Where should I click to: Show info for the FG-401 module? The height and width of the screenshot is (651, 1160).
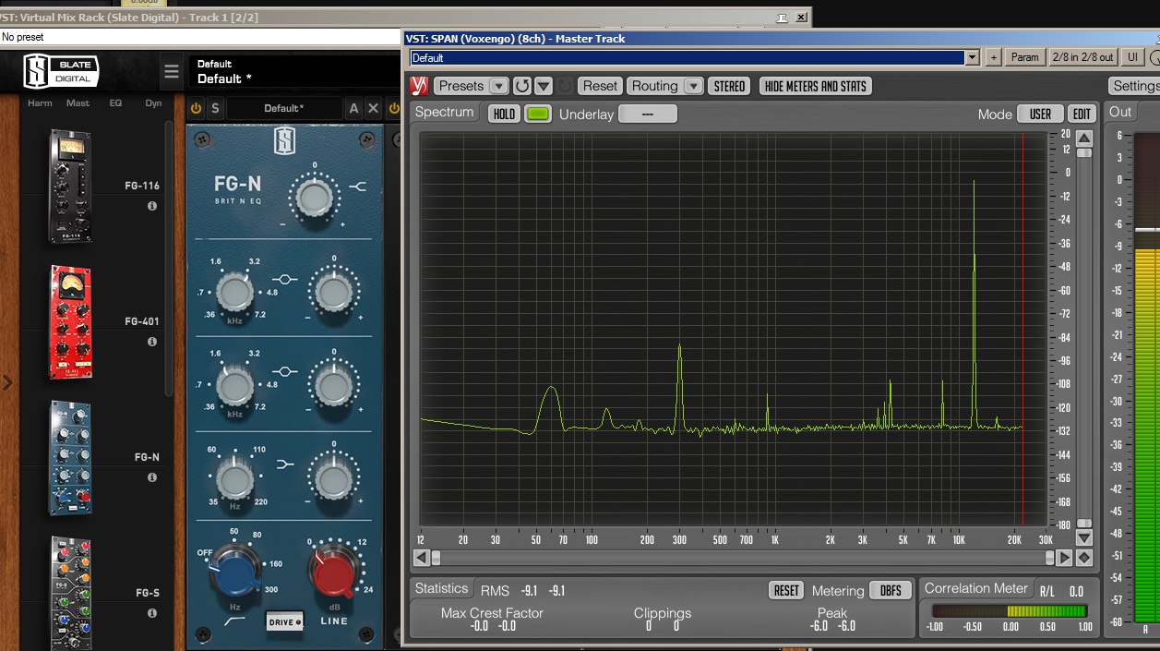pos(152,342)
